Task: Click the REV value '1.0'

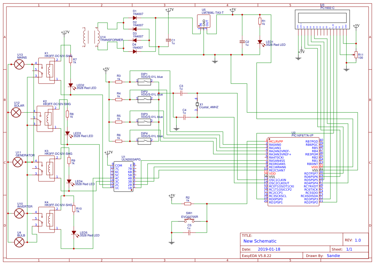Action: coord(358,240)
